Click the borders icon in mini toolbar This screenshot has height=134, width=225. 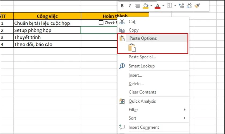coord(169,6)
